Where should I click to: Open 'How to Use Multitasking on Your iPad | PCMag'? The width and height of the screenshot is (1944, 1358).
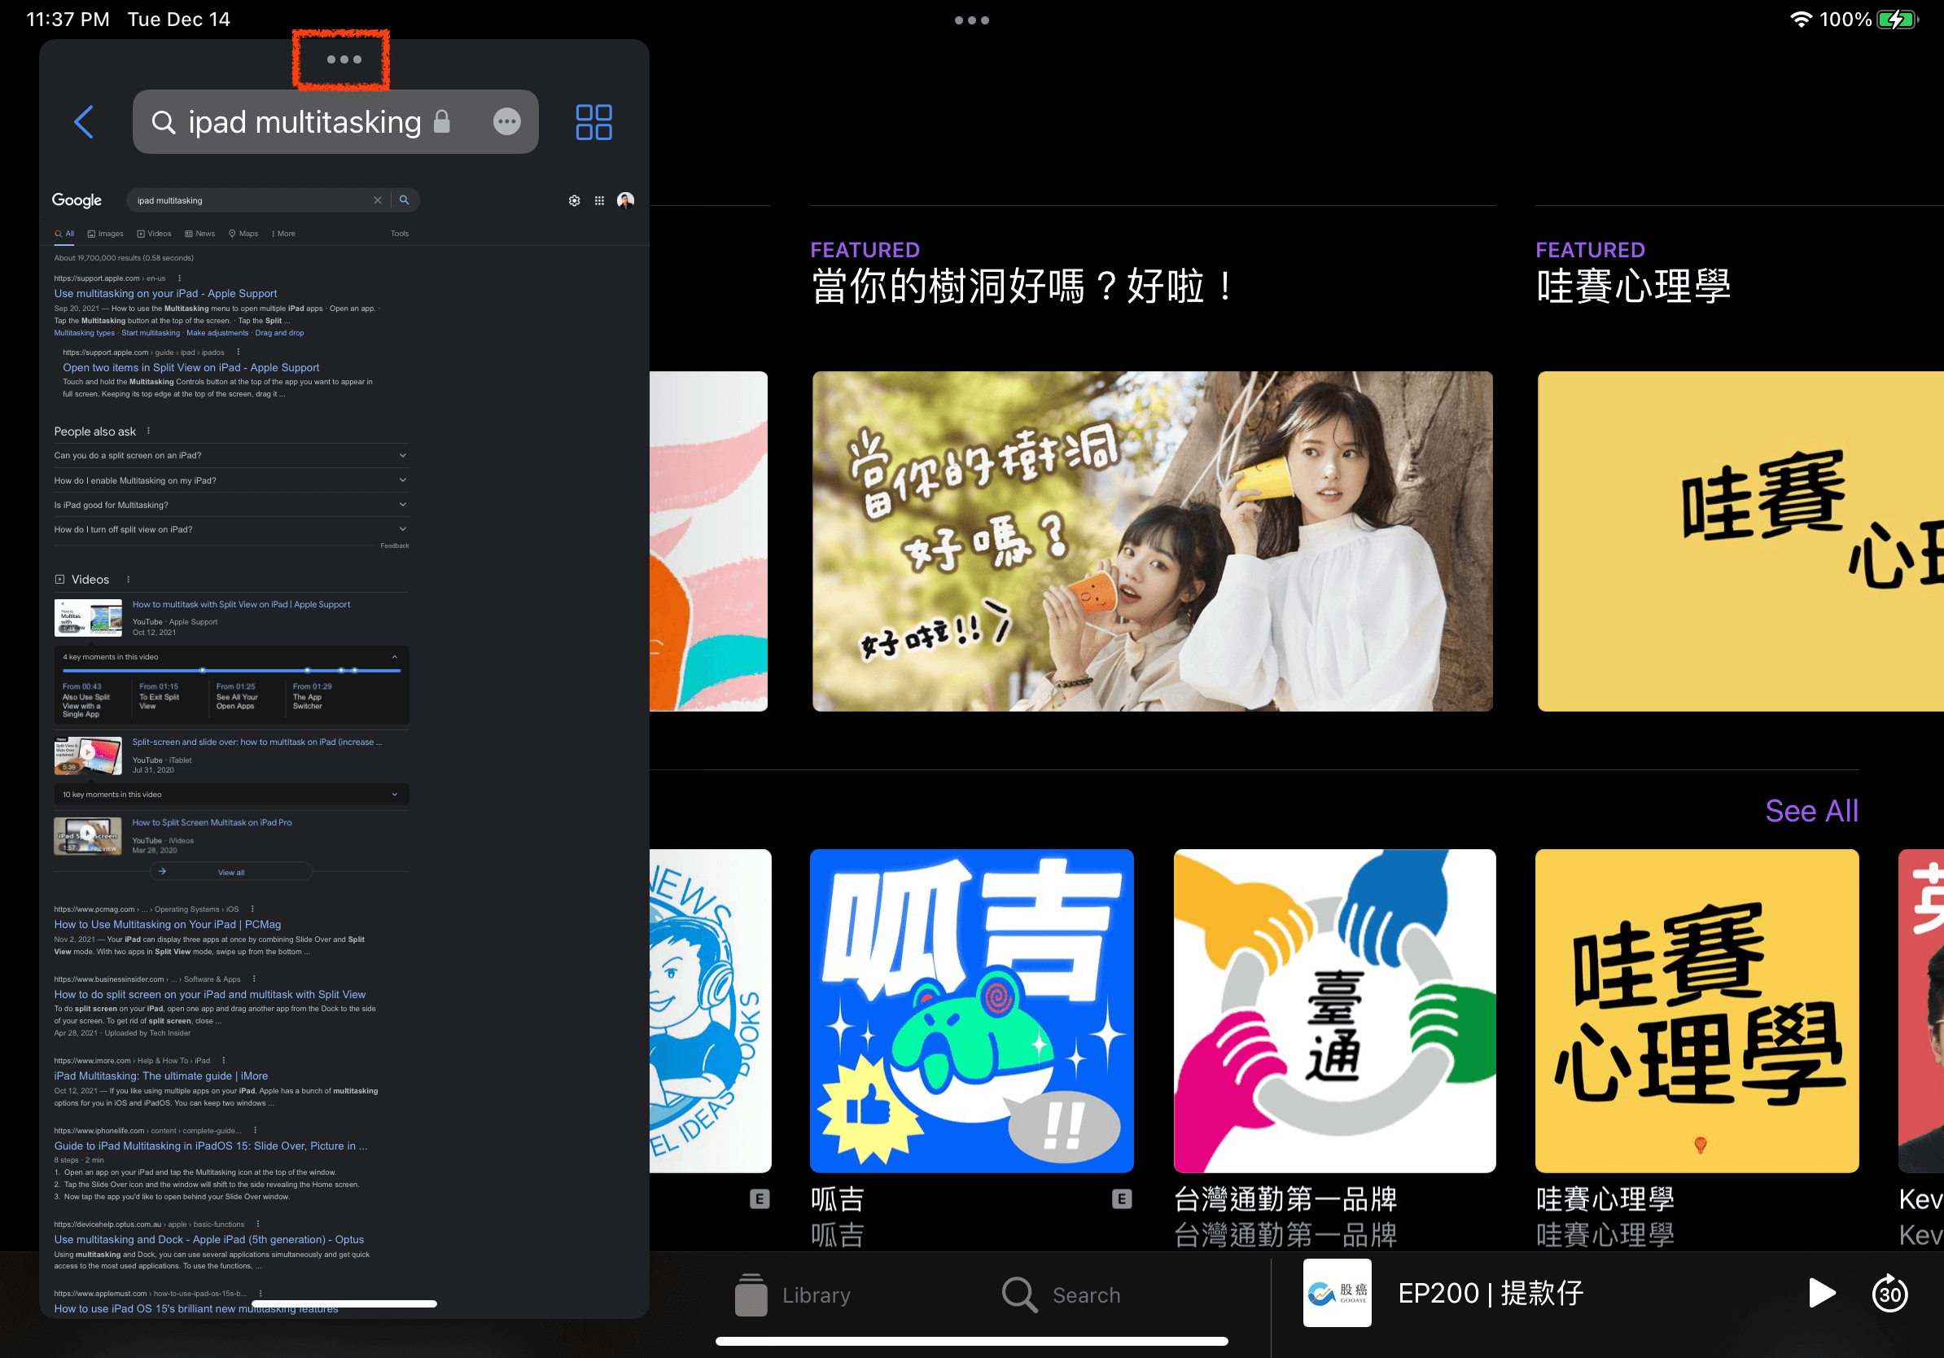point(168,925)
